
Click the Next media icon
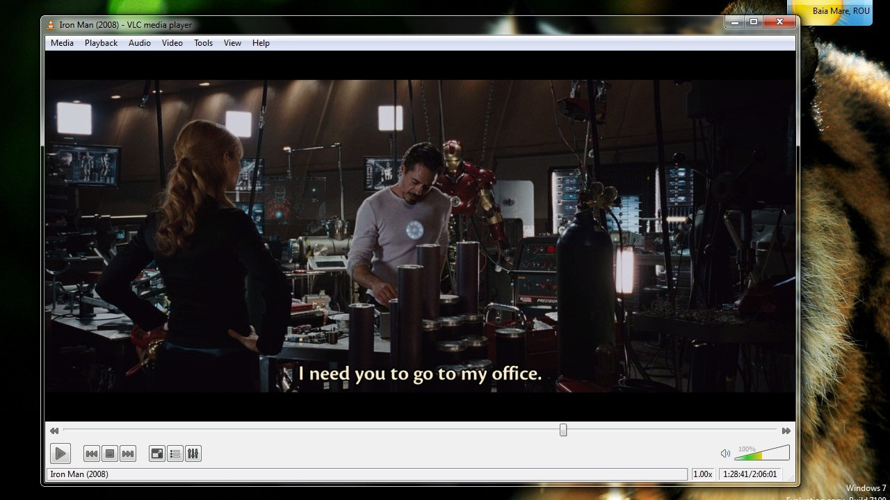pos(128,453)
